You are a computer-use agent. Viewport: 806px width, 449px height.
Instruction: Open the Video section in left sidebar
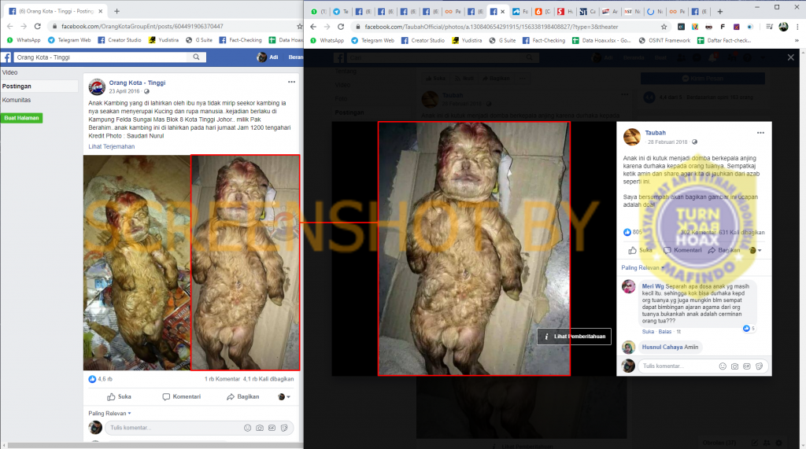(x=9, y=72)
